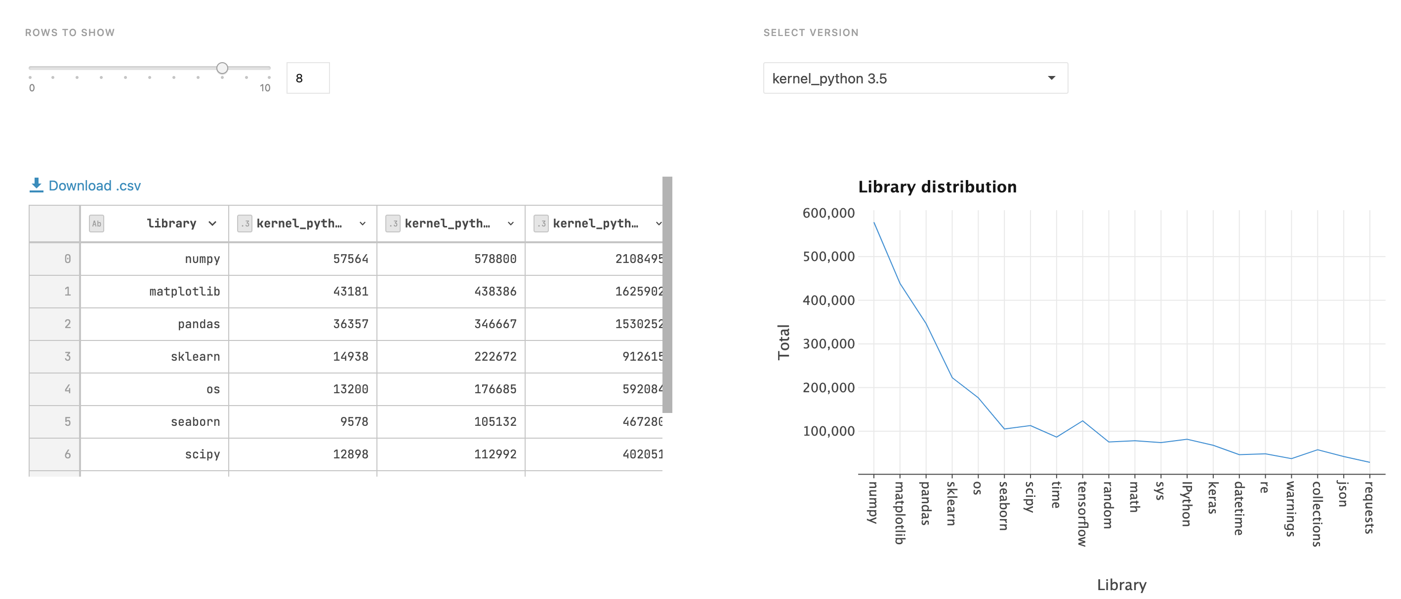Click the library column sort chevron
The width and height of the screenshot is (1401, 599).
212,223
